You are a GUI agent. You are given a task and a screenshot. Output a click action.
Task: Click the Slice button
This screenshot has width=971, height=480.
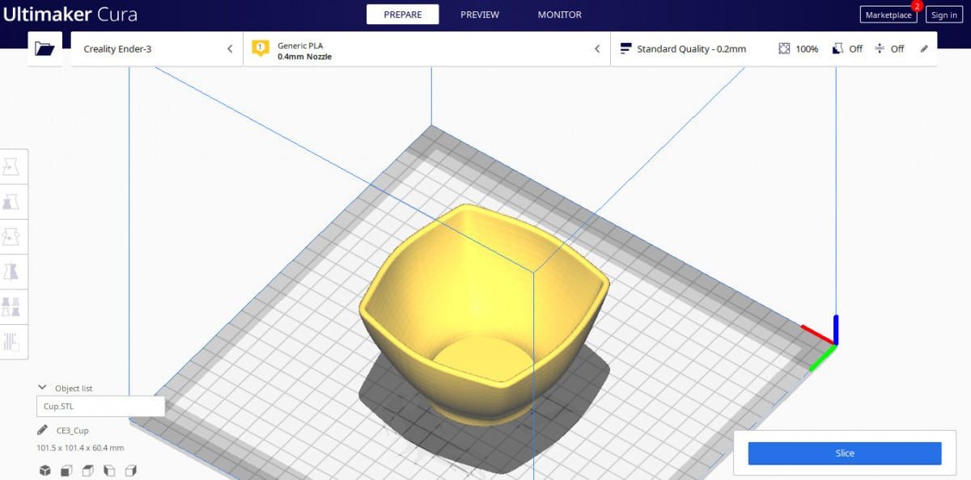(x=845, y=453)
